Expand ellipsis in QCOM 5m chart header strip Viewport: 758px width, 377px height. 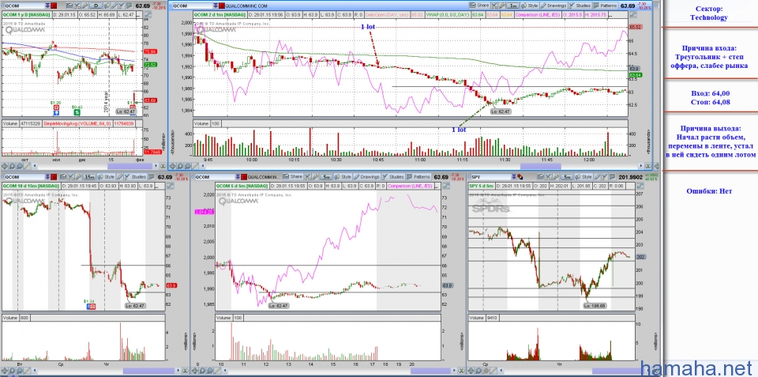437,187
